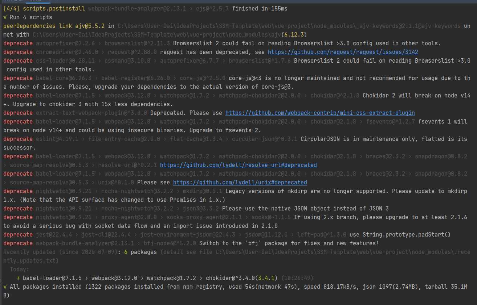Select 'autoprefixer@7.2.6' package name
The width and height of the screenshot is (477, 305).
[65, 43]
